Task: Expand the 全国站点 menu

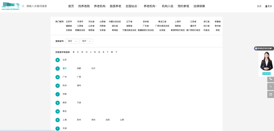Action: [132, 6]
